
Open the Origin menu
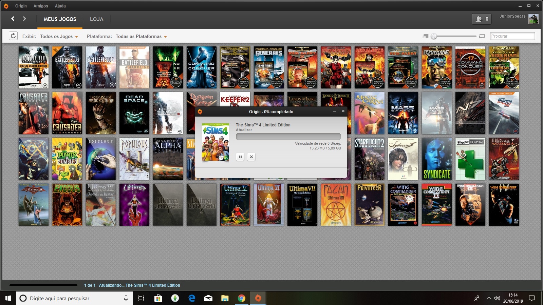point(21,6)
